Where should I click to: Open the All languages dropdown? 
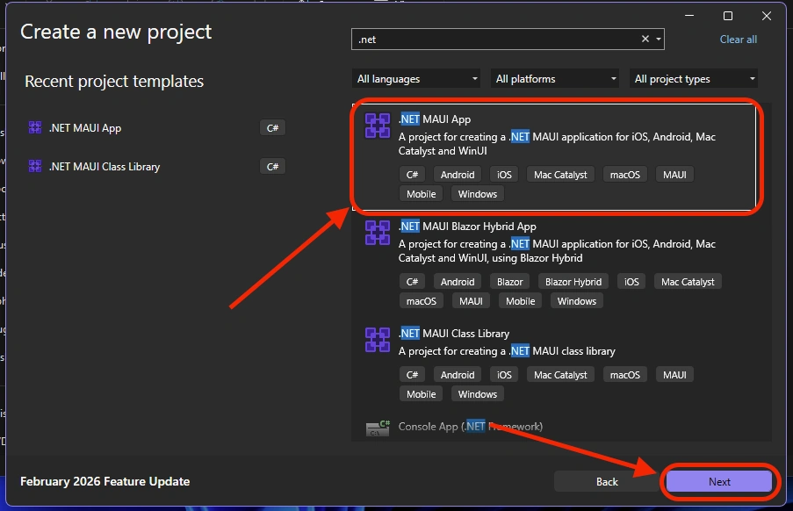click(415, 79)
